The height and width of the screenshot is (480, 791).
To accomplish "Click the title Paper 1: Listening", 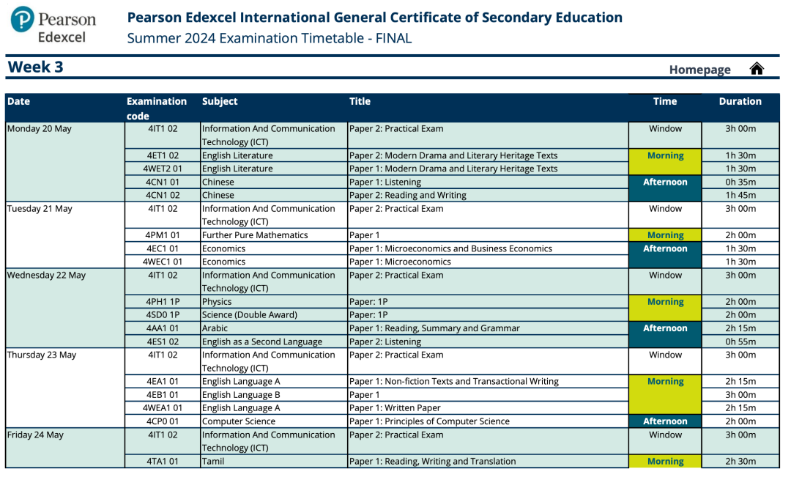I will click(x=385, y=182).
